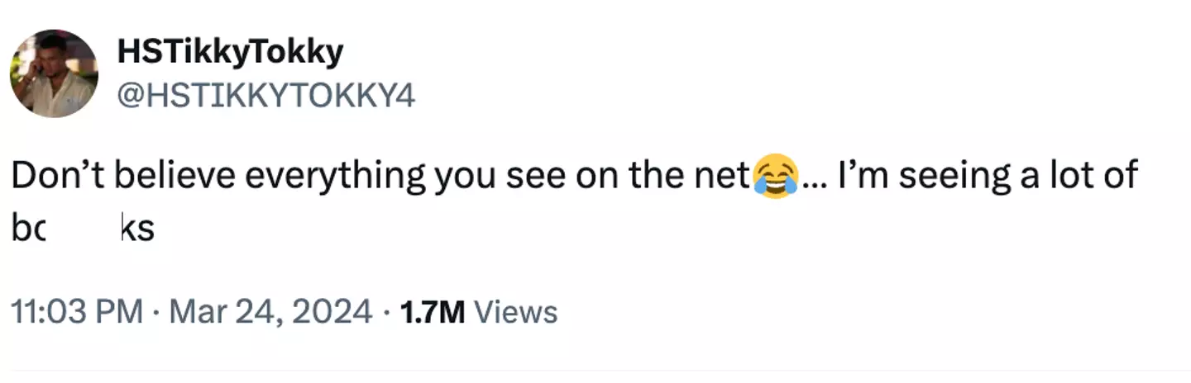
Task: Click the "ks" ending of censored word
Action: (137, 228)
